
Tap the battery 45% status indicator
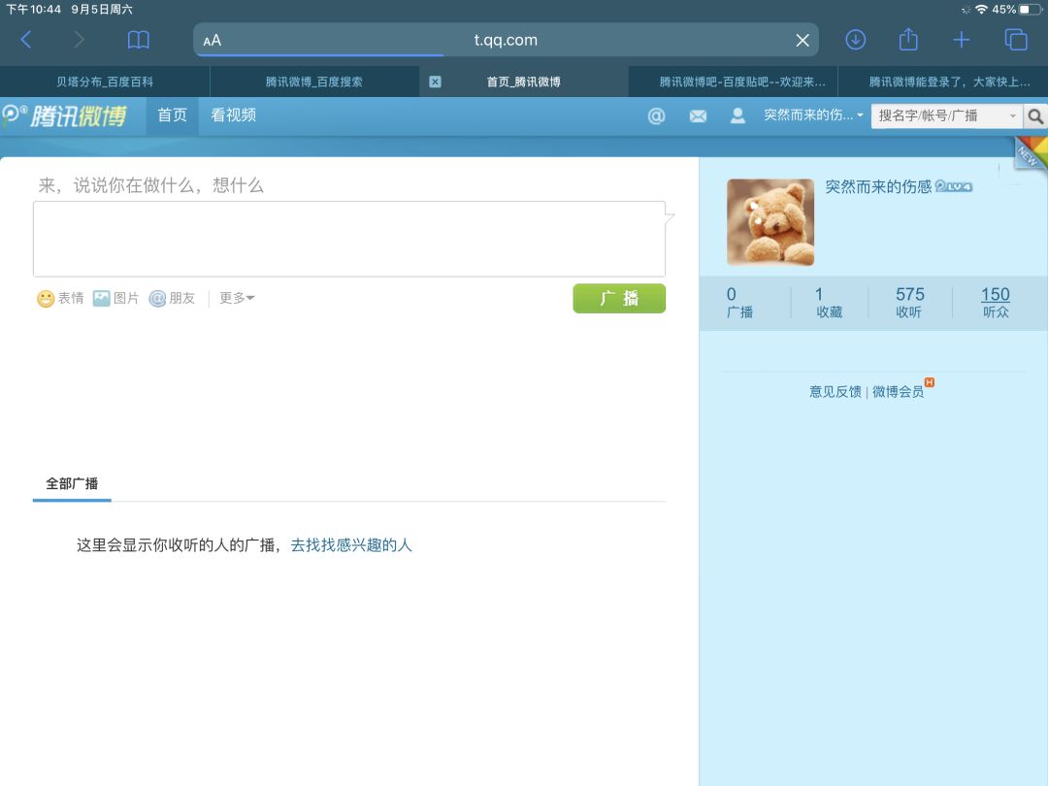[x=1017, y=10]
